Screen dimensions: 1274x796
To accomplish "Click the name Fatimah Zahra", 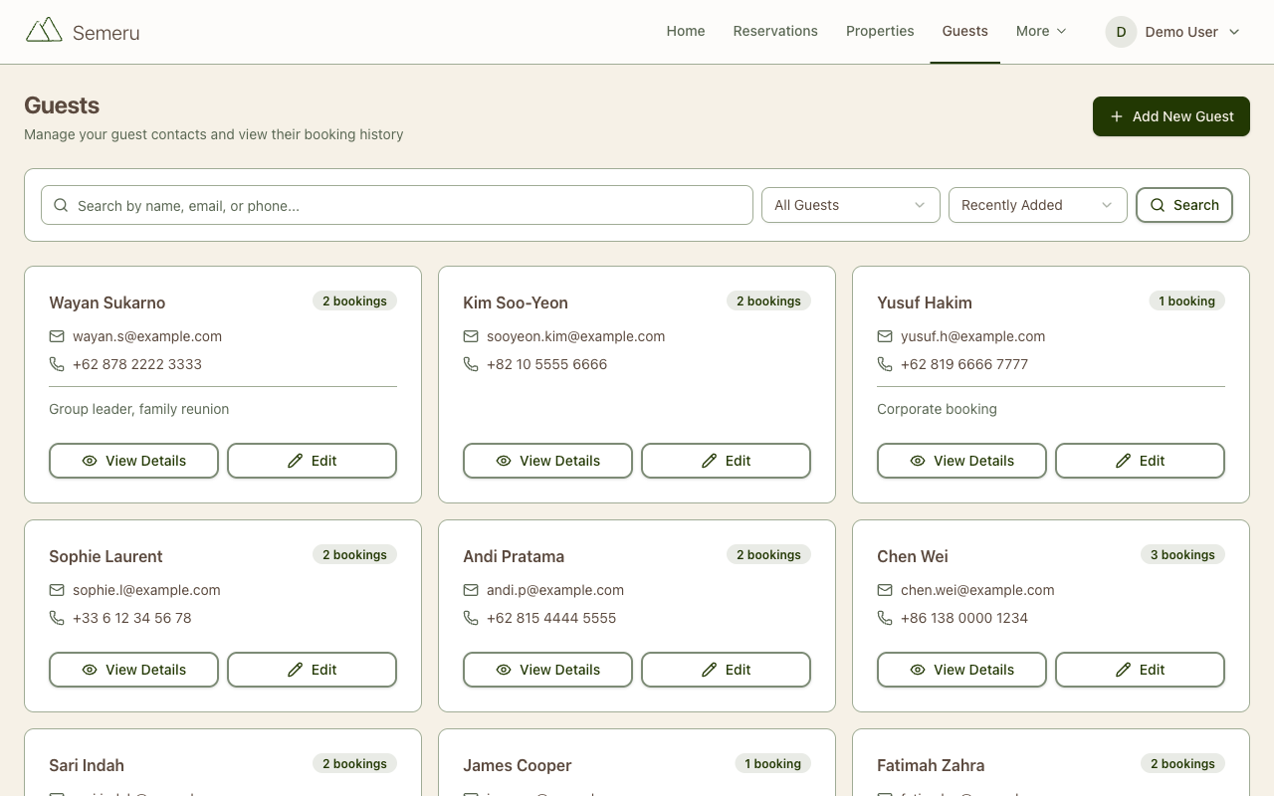I will [931, 765].
